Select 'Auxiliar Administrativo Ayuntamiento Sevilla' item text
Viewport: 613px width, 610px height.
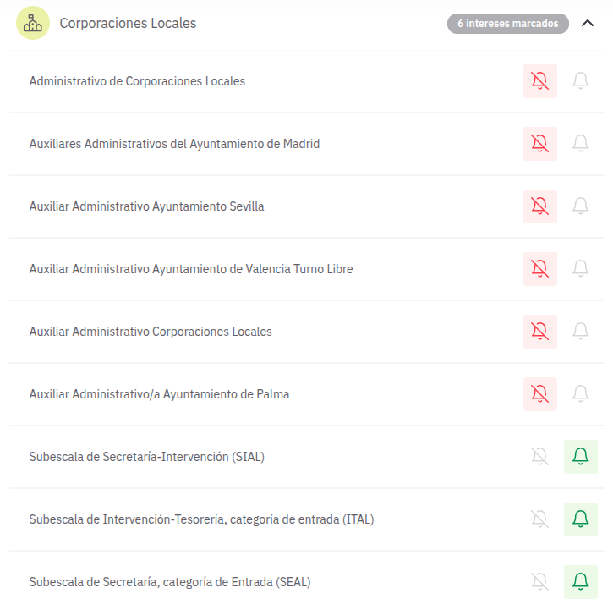click(146, 206)
